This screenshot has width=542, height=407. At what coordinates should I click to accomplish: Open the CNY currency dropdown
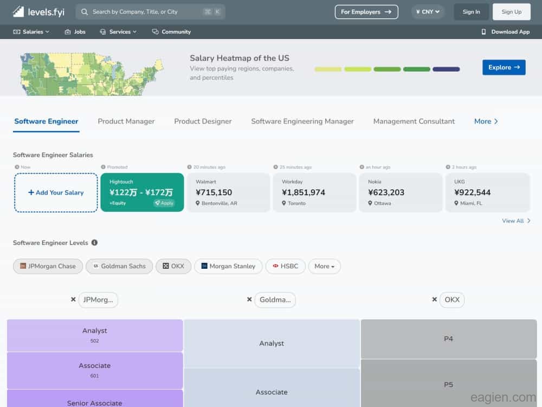tap(428, 12)
